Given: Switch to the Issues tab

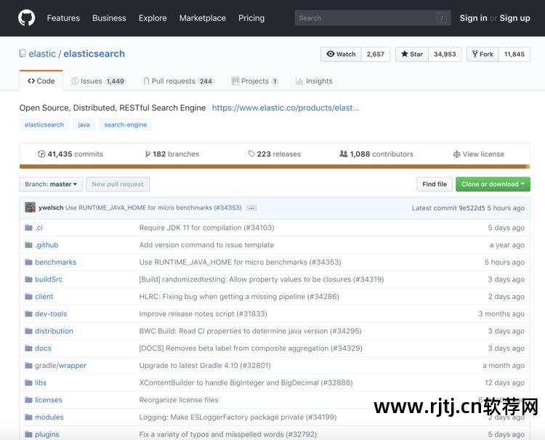Looking at the screenshot, I should (x=98, y=81).
